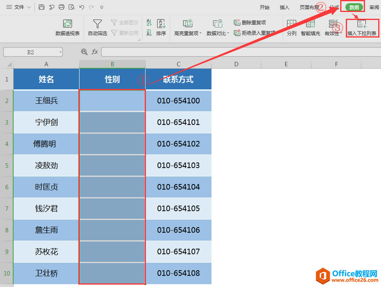Sort ascending with the A-Z icon
Screen dimensions: 381x287
[149, 23]
